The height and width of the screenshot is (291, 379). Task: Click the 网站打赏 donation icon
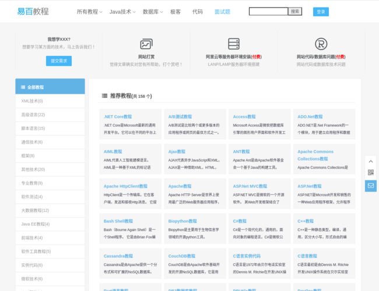pyautogui.click(x=146, y=44)
